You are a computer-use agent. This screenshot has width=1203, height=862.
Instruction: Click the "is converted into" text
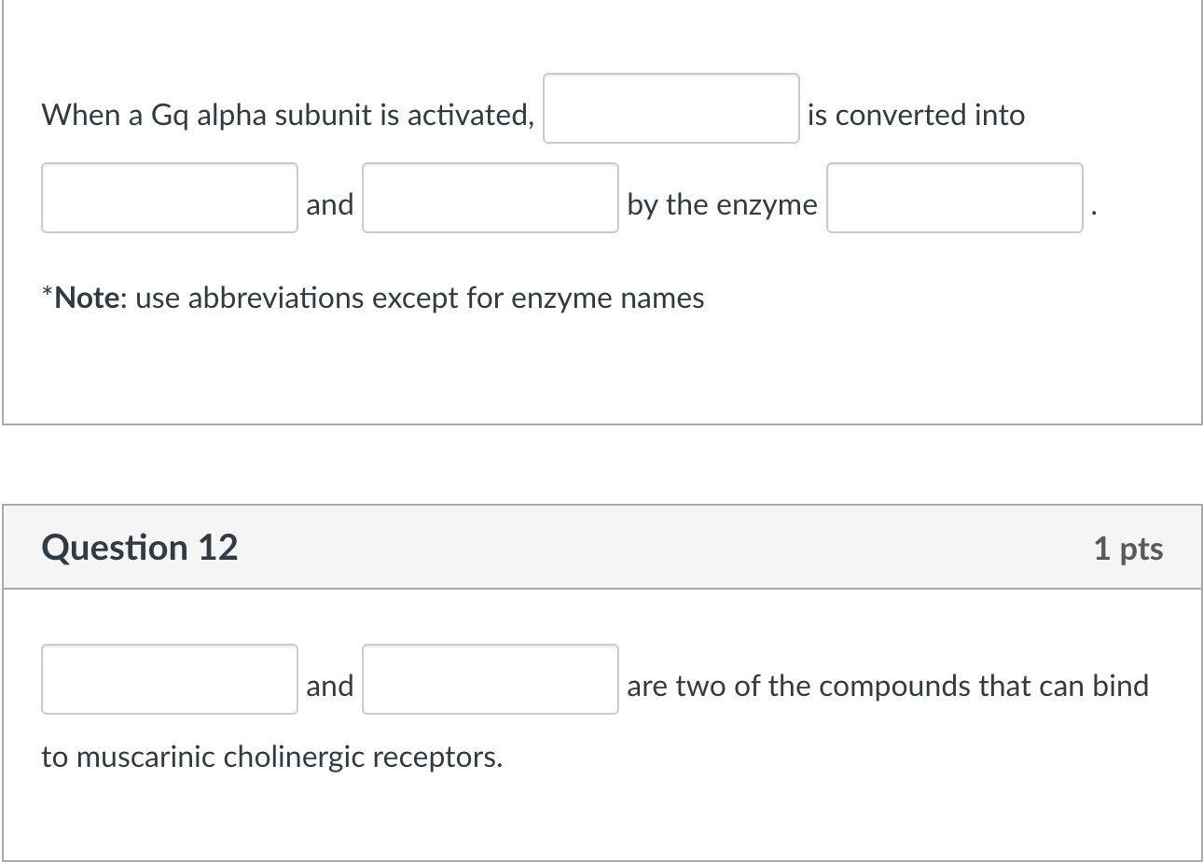tap(916, 116)
